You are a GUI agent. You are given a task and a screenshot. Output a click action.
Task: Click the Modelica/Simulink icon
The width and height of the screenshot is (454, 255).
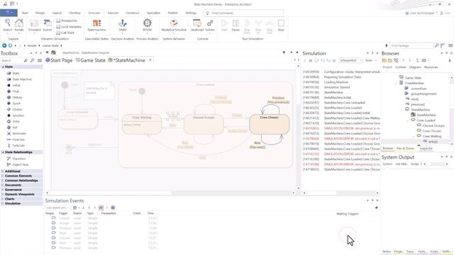(x=173, y=25)
